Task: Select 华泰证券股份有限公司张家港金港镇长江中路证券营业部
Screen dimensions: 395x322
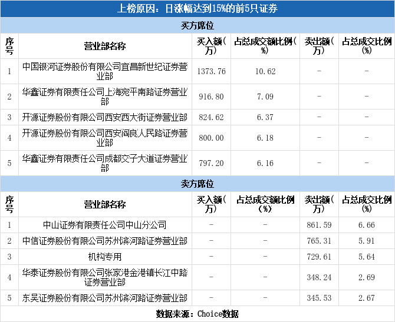Action: pos(105,277)
